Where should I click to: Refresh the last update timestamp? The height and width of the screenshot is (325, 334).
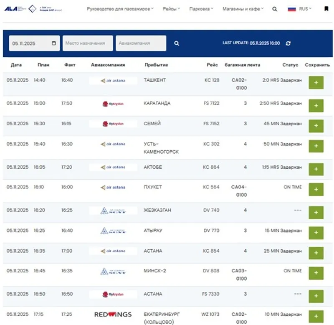point(288,43)
